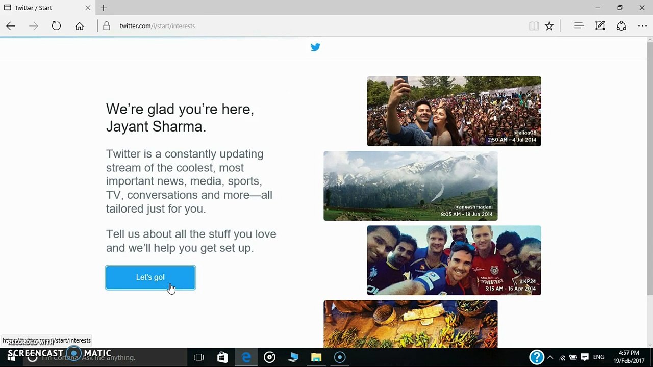
Task: Click the page vertical scrollbar
Action: pos(649,168)
